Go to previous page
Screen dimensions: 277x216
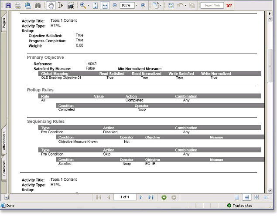(x=109, y=197)
